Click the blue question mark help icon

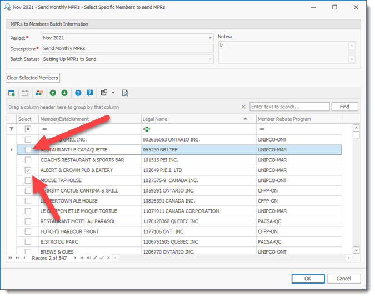click(x=78, y=93)
